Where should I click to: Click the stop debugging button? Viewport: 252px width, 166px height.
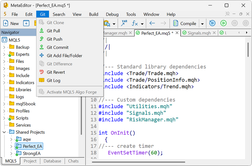pyautogui.click(x=246, y=23)
